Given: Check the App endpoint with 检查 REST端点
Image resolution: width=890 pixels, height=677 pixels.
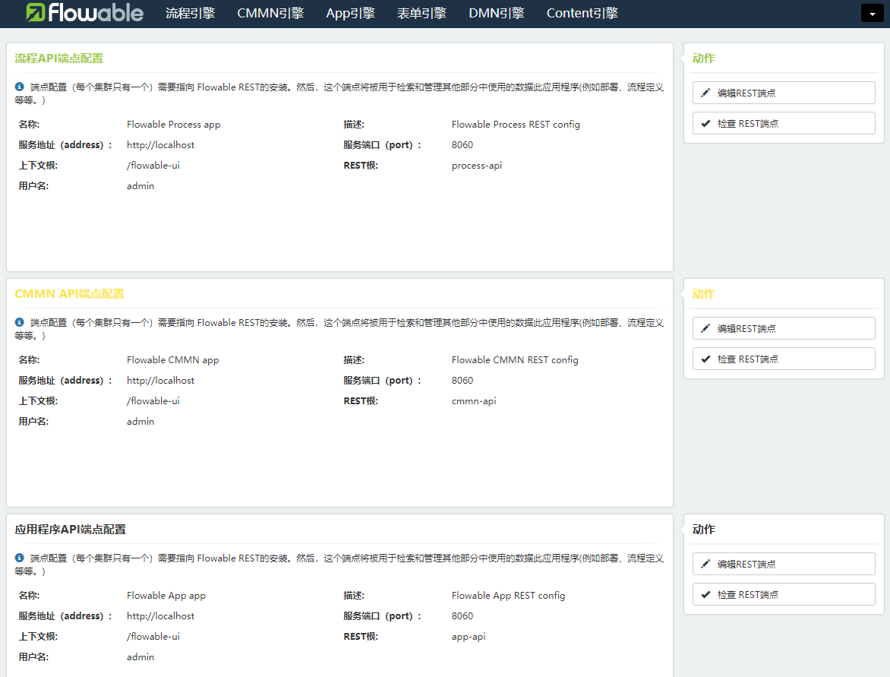Looking at the screenshot, I should pos(784,595).
